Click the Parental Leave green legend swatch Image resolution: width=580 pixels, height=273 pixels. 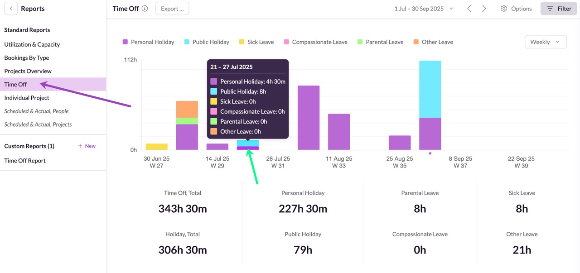pos(360,42)
